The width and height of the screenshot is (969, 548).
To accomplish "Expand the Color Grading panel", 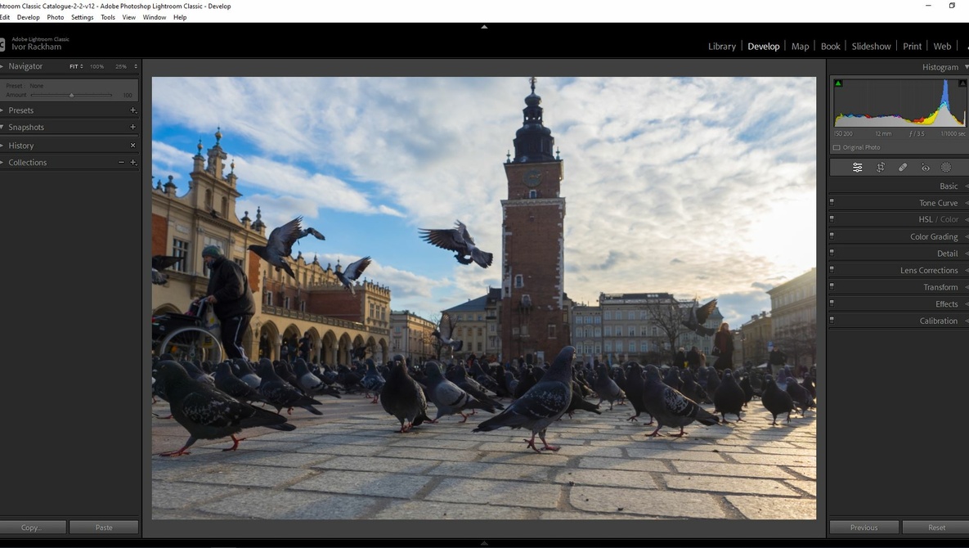I will tap(933, 237).
